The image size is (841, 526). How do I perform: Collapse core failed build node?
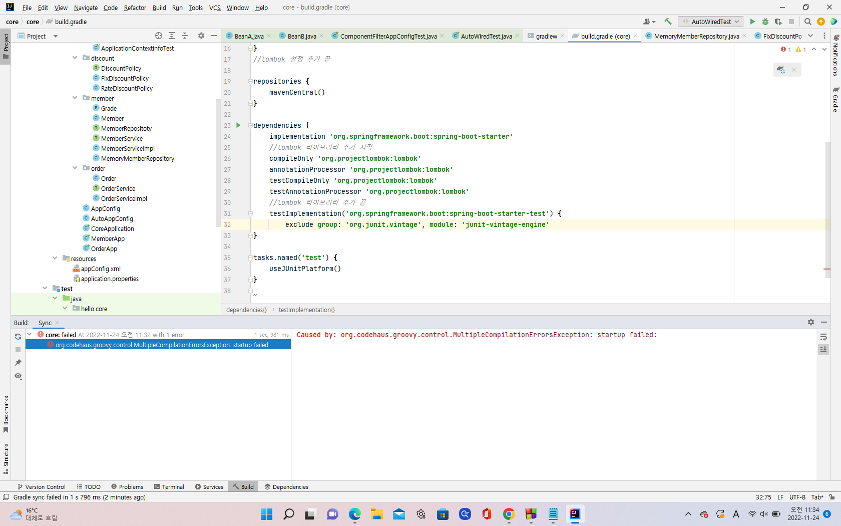pyautogui.click(x=29, y=334)
